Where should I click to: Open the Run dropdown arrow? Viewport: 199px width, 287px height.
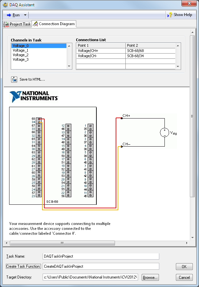click(25, 15)
